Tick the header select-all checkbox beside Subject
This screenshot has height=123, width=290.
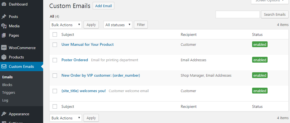click(55, 34)
